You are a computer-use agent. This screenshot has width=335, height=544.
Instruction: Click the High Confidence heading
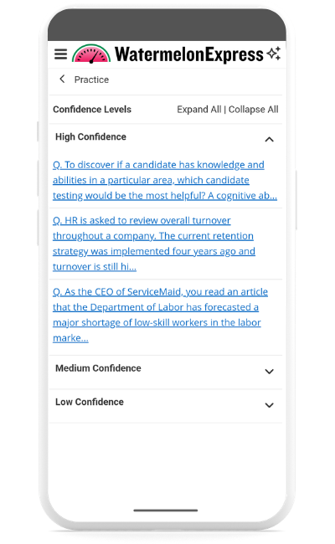pyautogui.click(x=90, y=136)
